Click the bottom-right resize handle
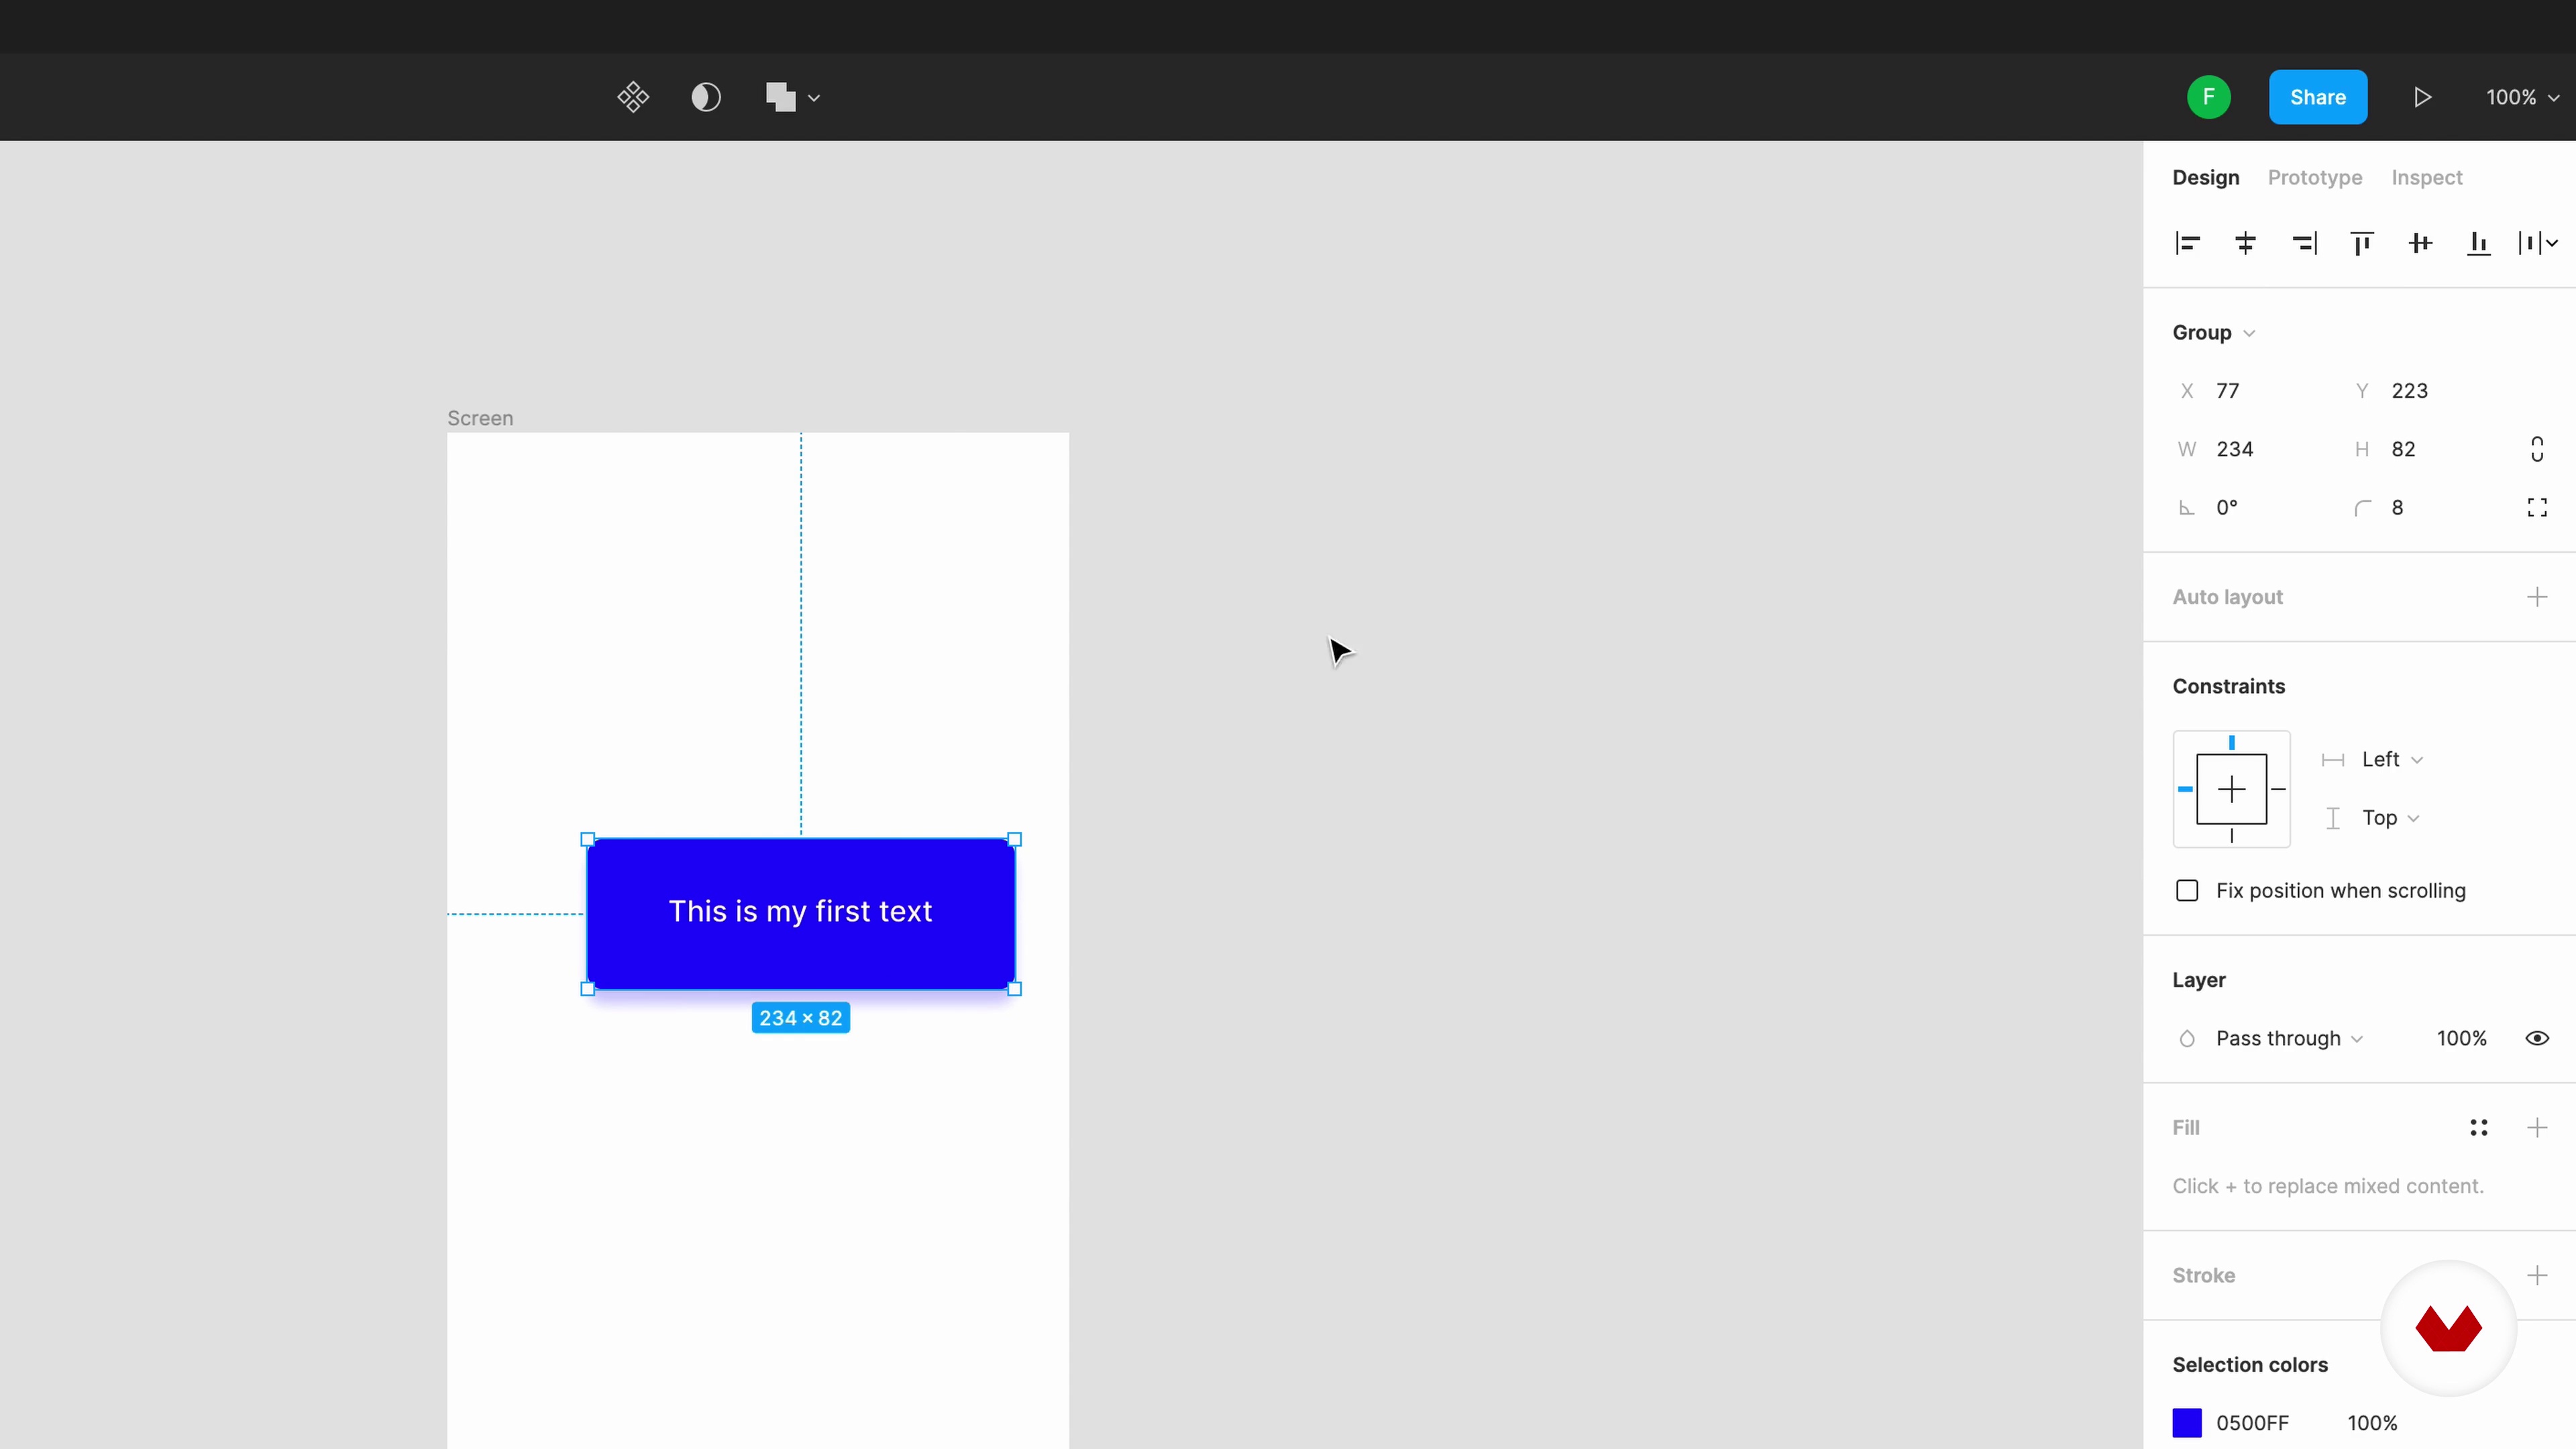 point(1015,989)
